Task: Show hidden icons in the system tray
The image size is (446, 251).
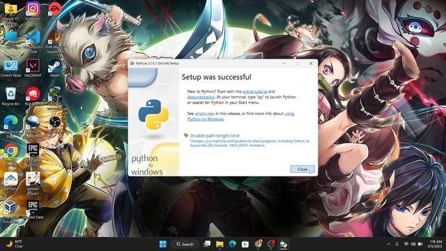Action: (x=389, y=244)
